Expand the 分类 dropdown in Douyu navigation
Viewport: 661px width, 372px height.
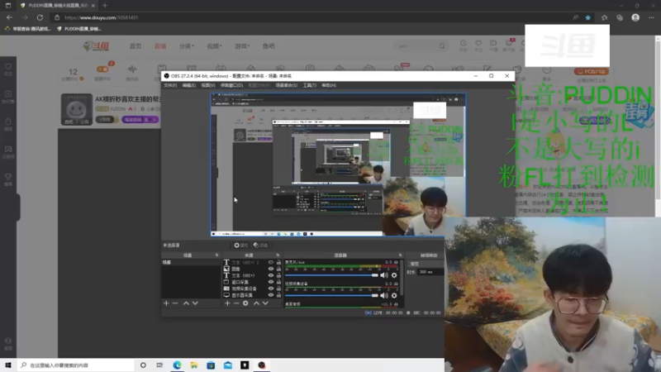pyautogui.click(x=187, y=46)
